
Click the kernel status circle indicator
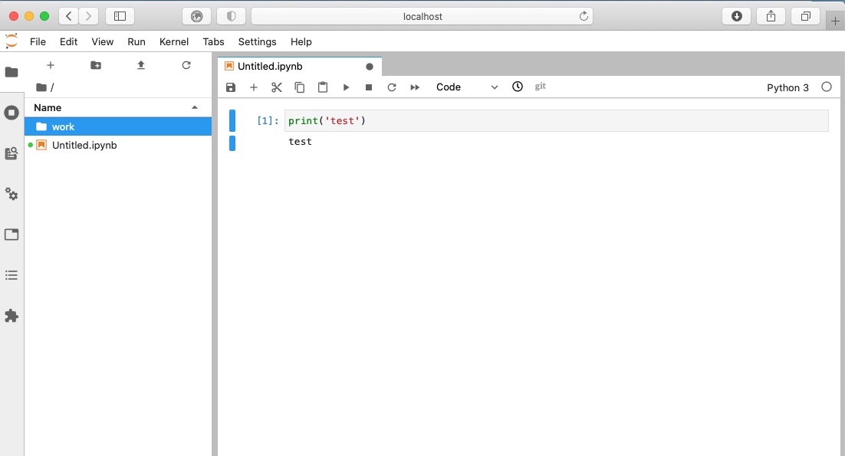[826, 87]
